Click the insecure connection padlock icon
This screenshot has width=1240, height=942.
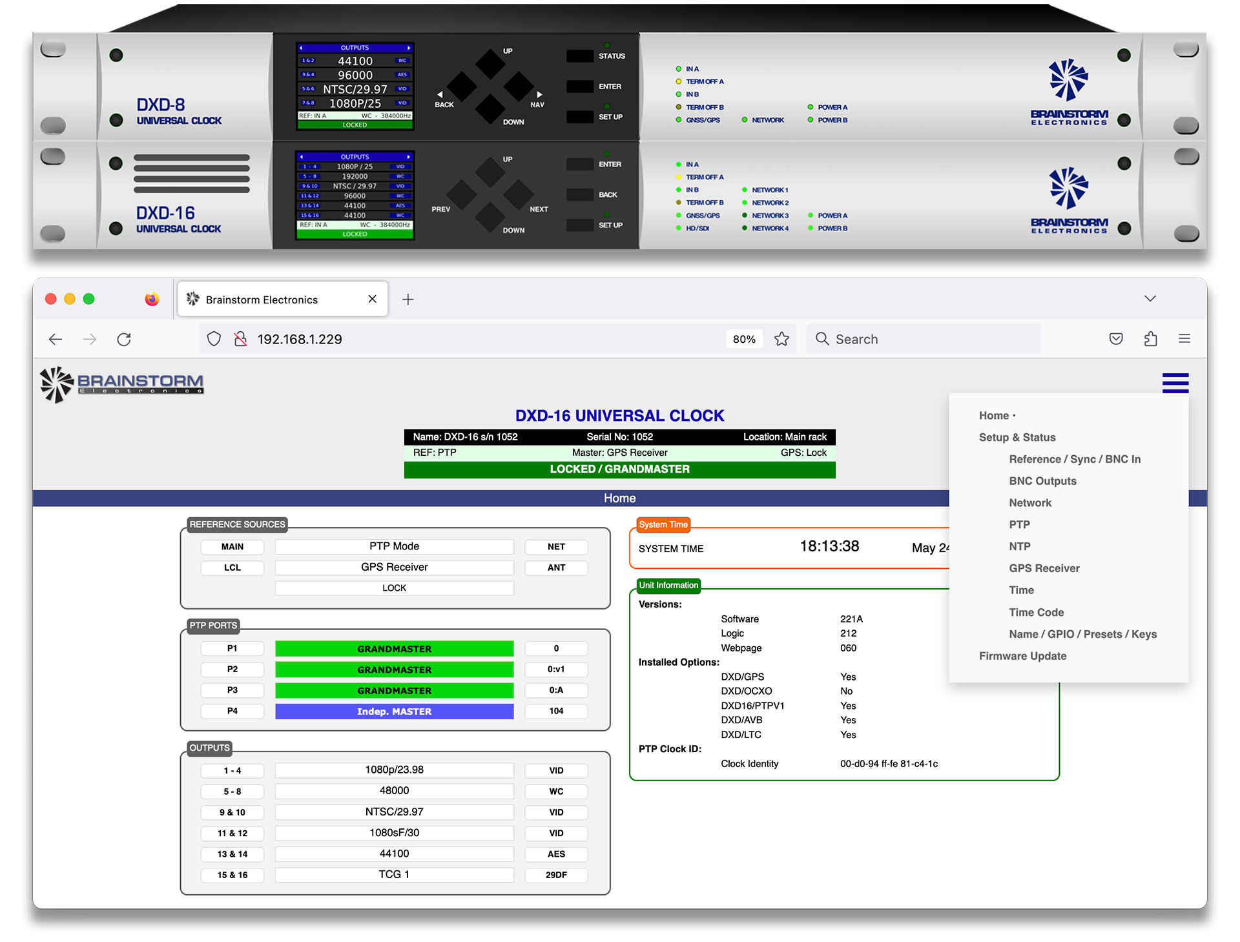240,339
